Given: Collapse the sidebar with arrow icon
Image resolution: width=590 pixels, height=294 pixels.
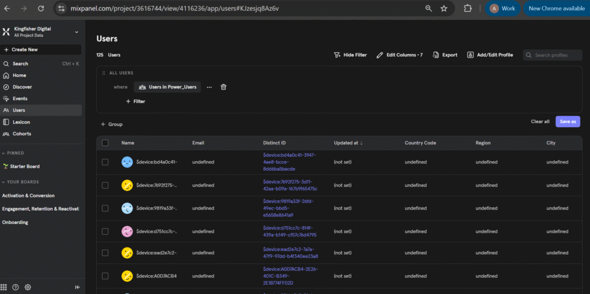Looking at the screenshot, I should 78,287.
